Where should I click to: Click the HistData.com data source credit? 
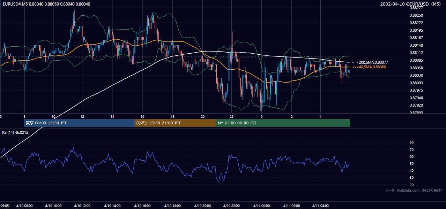pyautogui.click(x=414, y=190)
